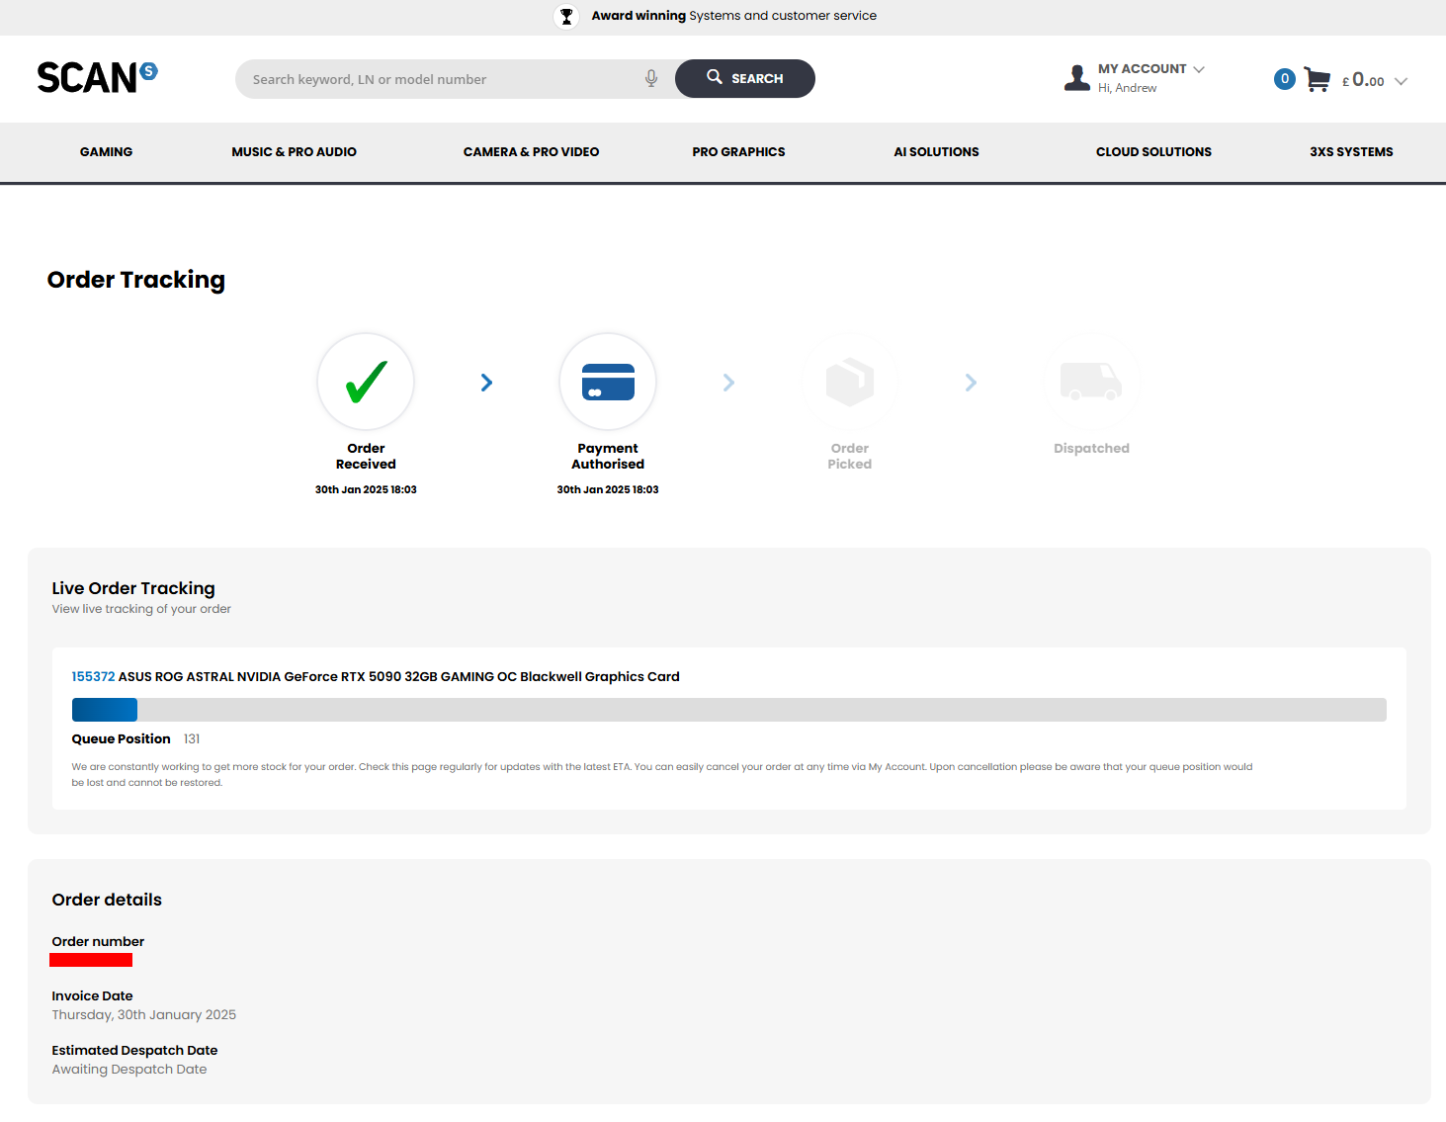This screenshot has height=1122, width=1446.
Task: Click the blue basket item count badge
Action: (1284, 79)
